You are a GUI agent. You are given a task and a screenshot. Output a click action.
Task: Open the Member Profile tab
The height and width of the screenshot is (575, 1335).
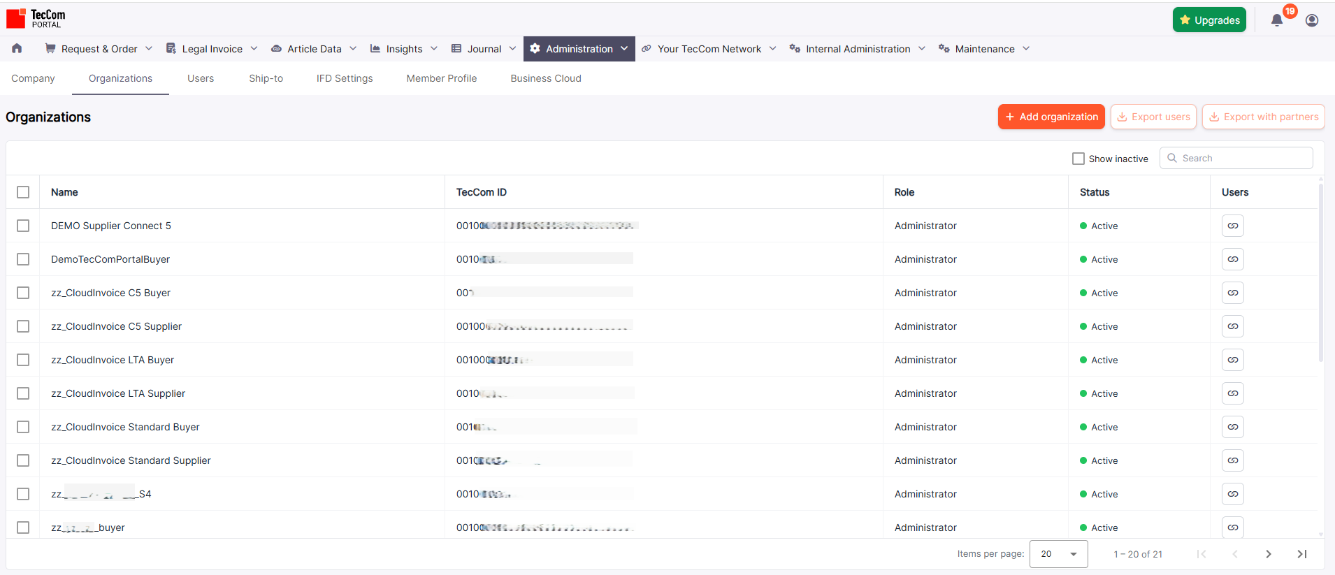point(442,78)
